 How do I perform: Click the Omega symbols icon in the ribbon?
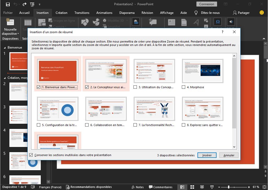click(218, 22)
